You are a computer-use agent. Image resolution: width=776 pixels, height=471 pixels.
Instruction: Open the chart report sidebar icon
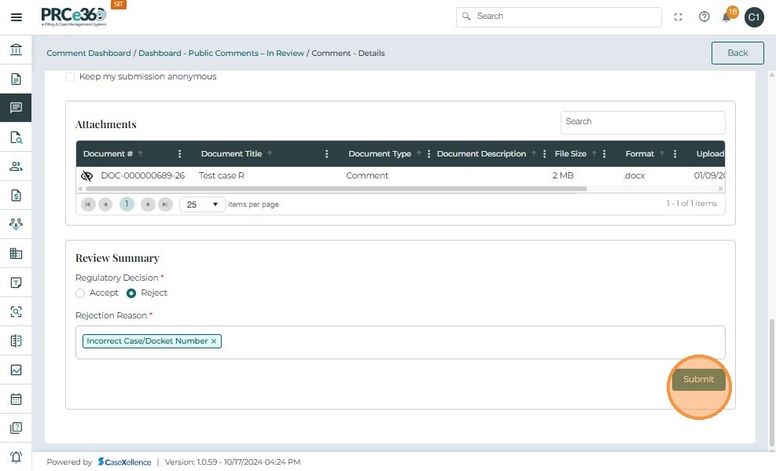(x=16, y=370)
